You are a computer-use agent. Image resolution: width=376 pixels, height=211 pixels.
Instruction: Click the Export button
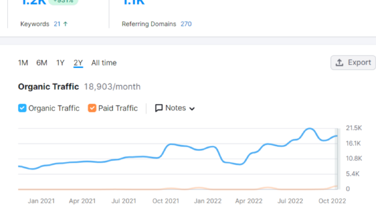click(x=353, y=62)
